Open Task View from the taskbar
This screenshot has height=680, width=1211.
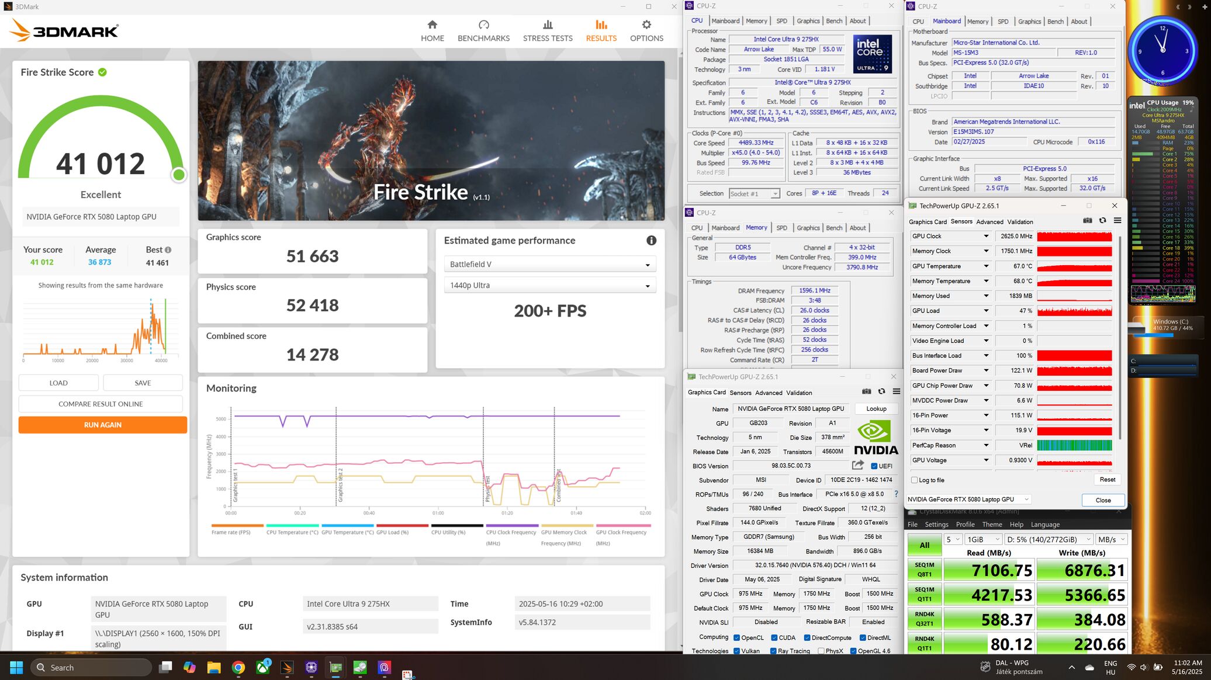tap(165, 667)
